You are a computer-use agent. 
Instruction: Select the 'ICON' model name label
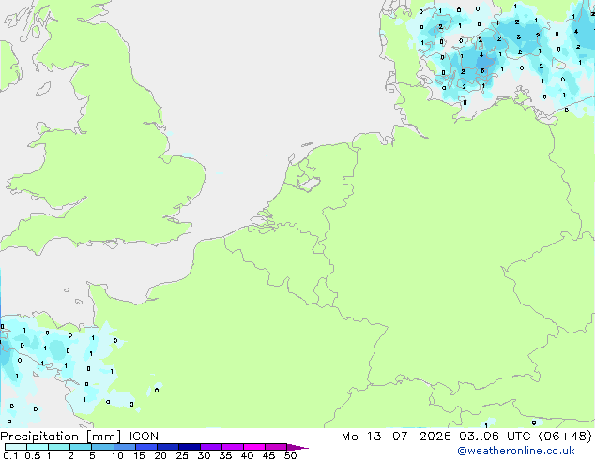pyautogui.click(x=144, y=437)
